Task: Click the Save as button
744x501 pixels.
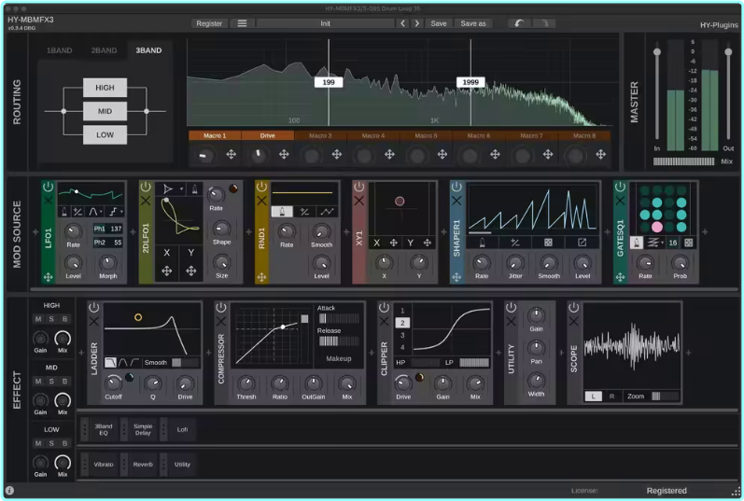Action: (x=473, y=23)
